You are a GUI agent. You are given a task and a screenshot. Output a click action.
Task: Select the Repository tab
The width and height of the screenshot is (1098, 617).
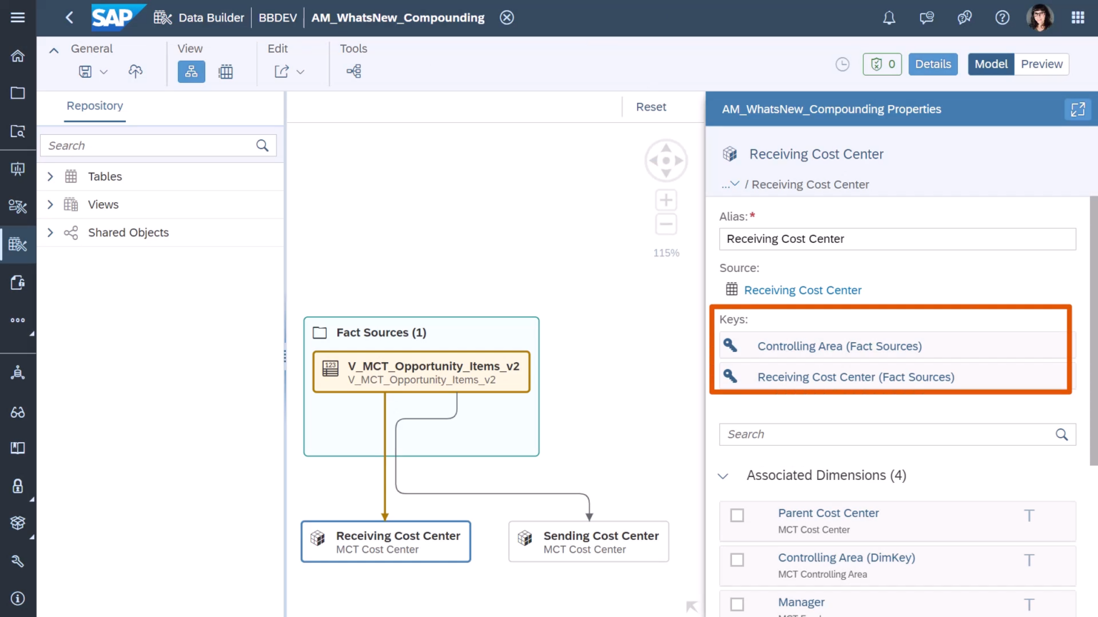point(94,106)
